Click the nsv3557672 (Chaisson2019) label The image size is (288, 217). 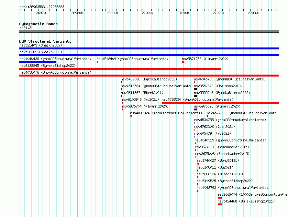click(x=218, y=86)
